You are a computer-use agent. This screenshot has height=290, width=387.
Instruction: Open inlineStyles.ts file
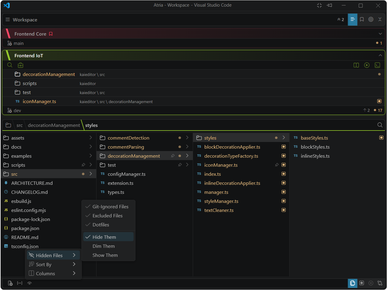pyautogui.click(x=315, y=156)
